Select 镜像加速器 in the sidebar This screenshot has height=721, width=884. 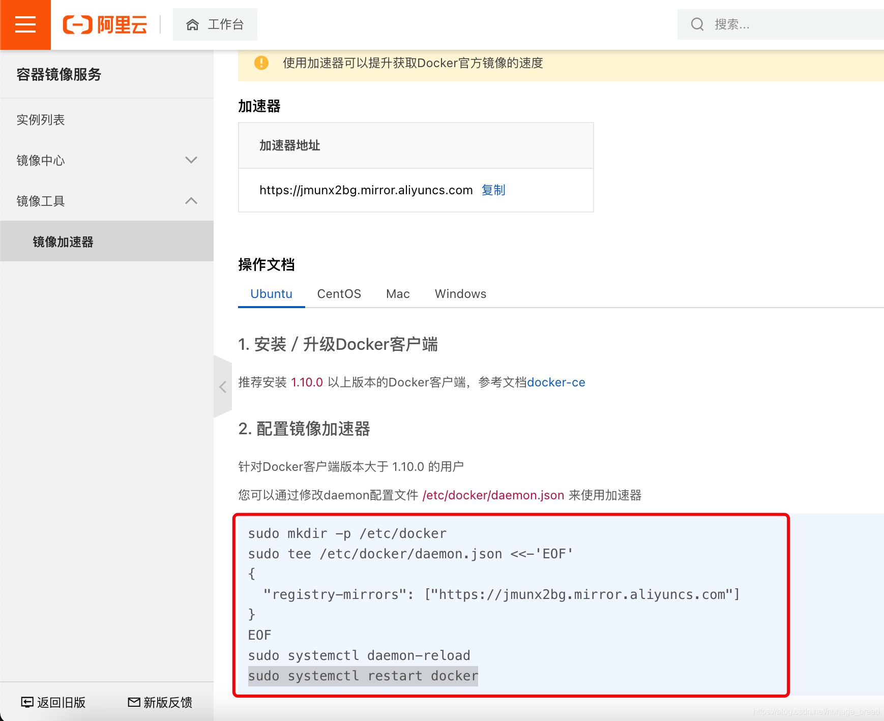107,241
